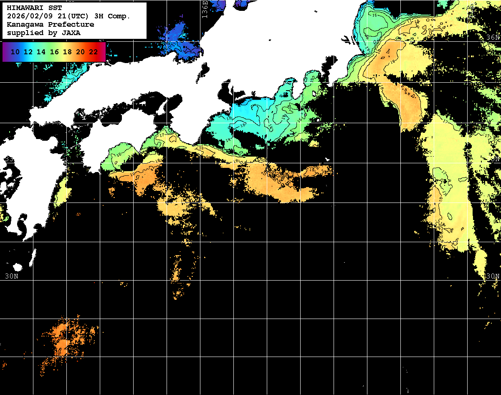Click the small white island near 30N left

[x=17, y=267]
